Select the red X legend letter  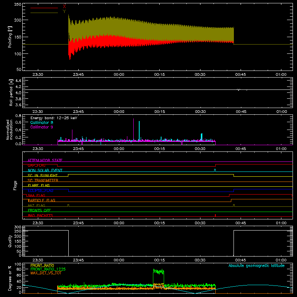[64, 7]
